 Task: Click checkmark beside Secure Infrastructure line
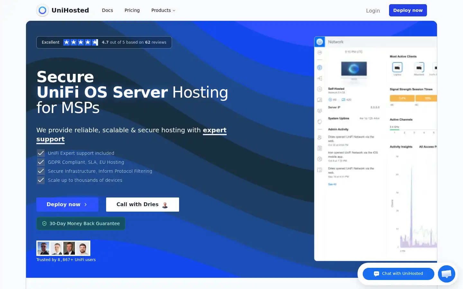pos(41,171)
